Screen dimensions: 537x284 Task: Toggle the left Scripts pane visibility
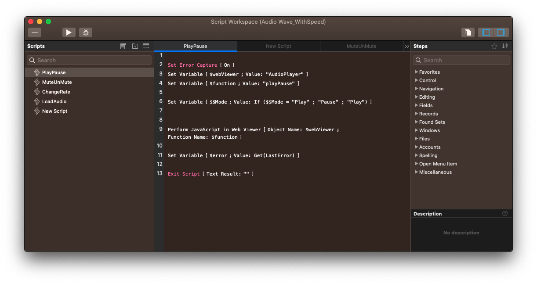click(486, 32)
